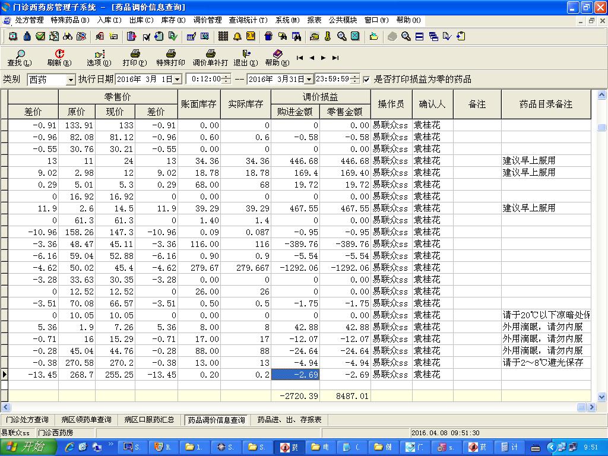Screen dimensions: 608x456
Task: Jump to the first record arrow
Action: (300, 58)
